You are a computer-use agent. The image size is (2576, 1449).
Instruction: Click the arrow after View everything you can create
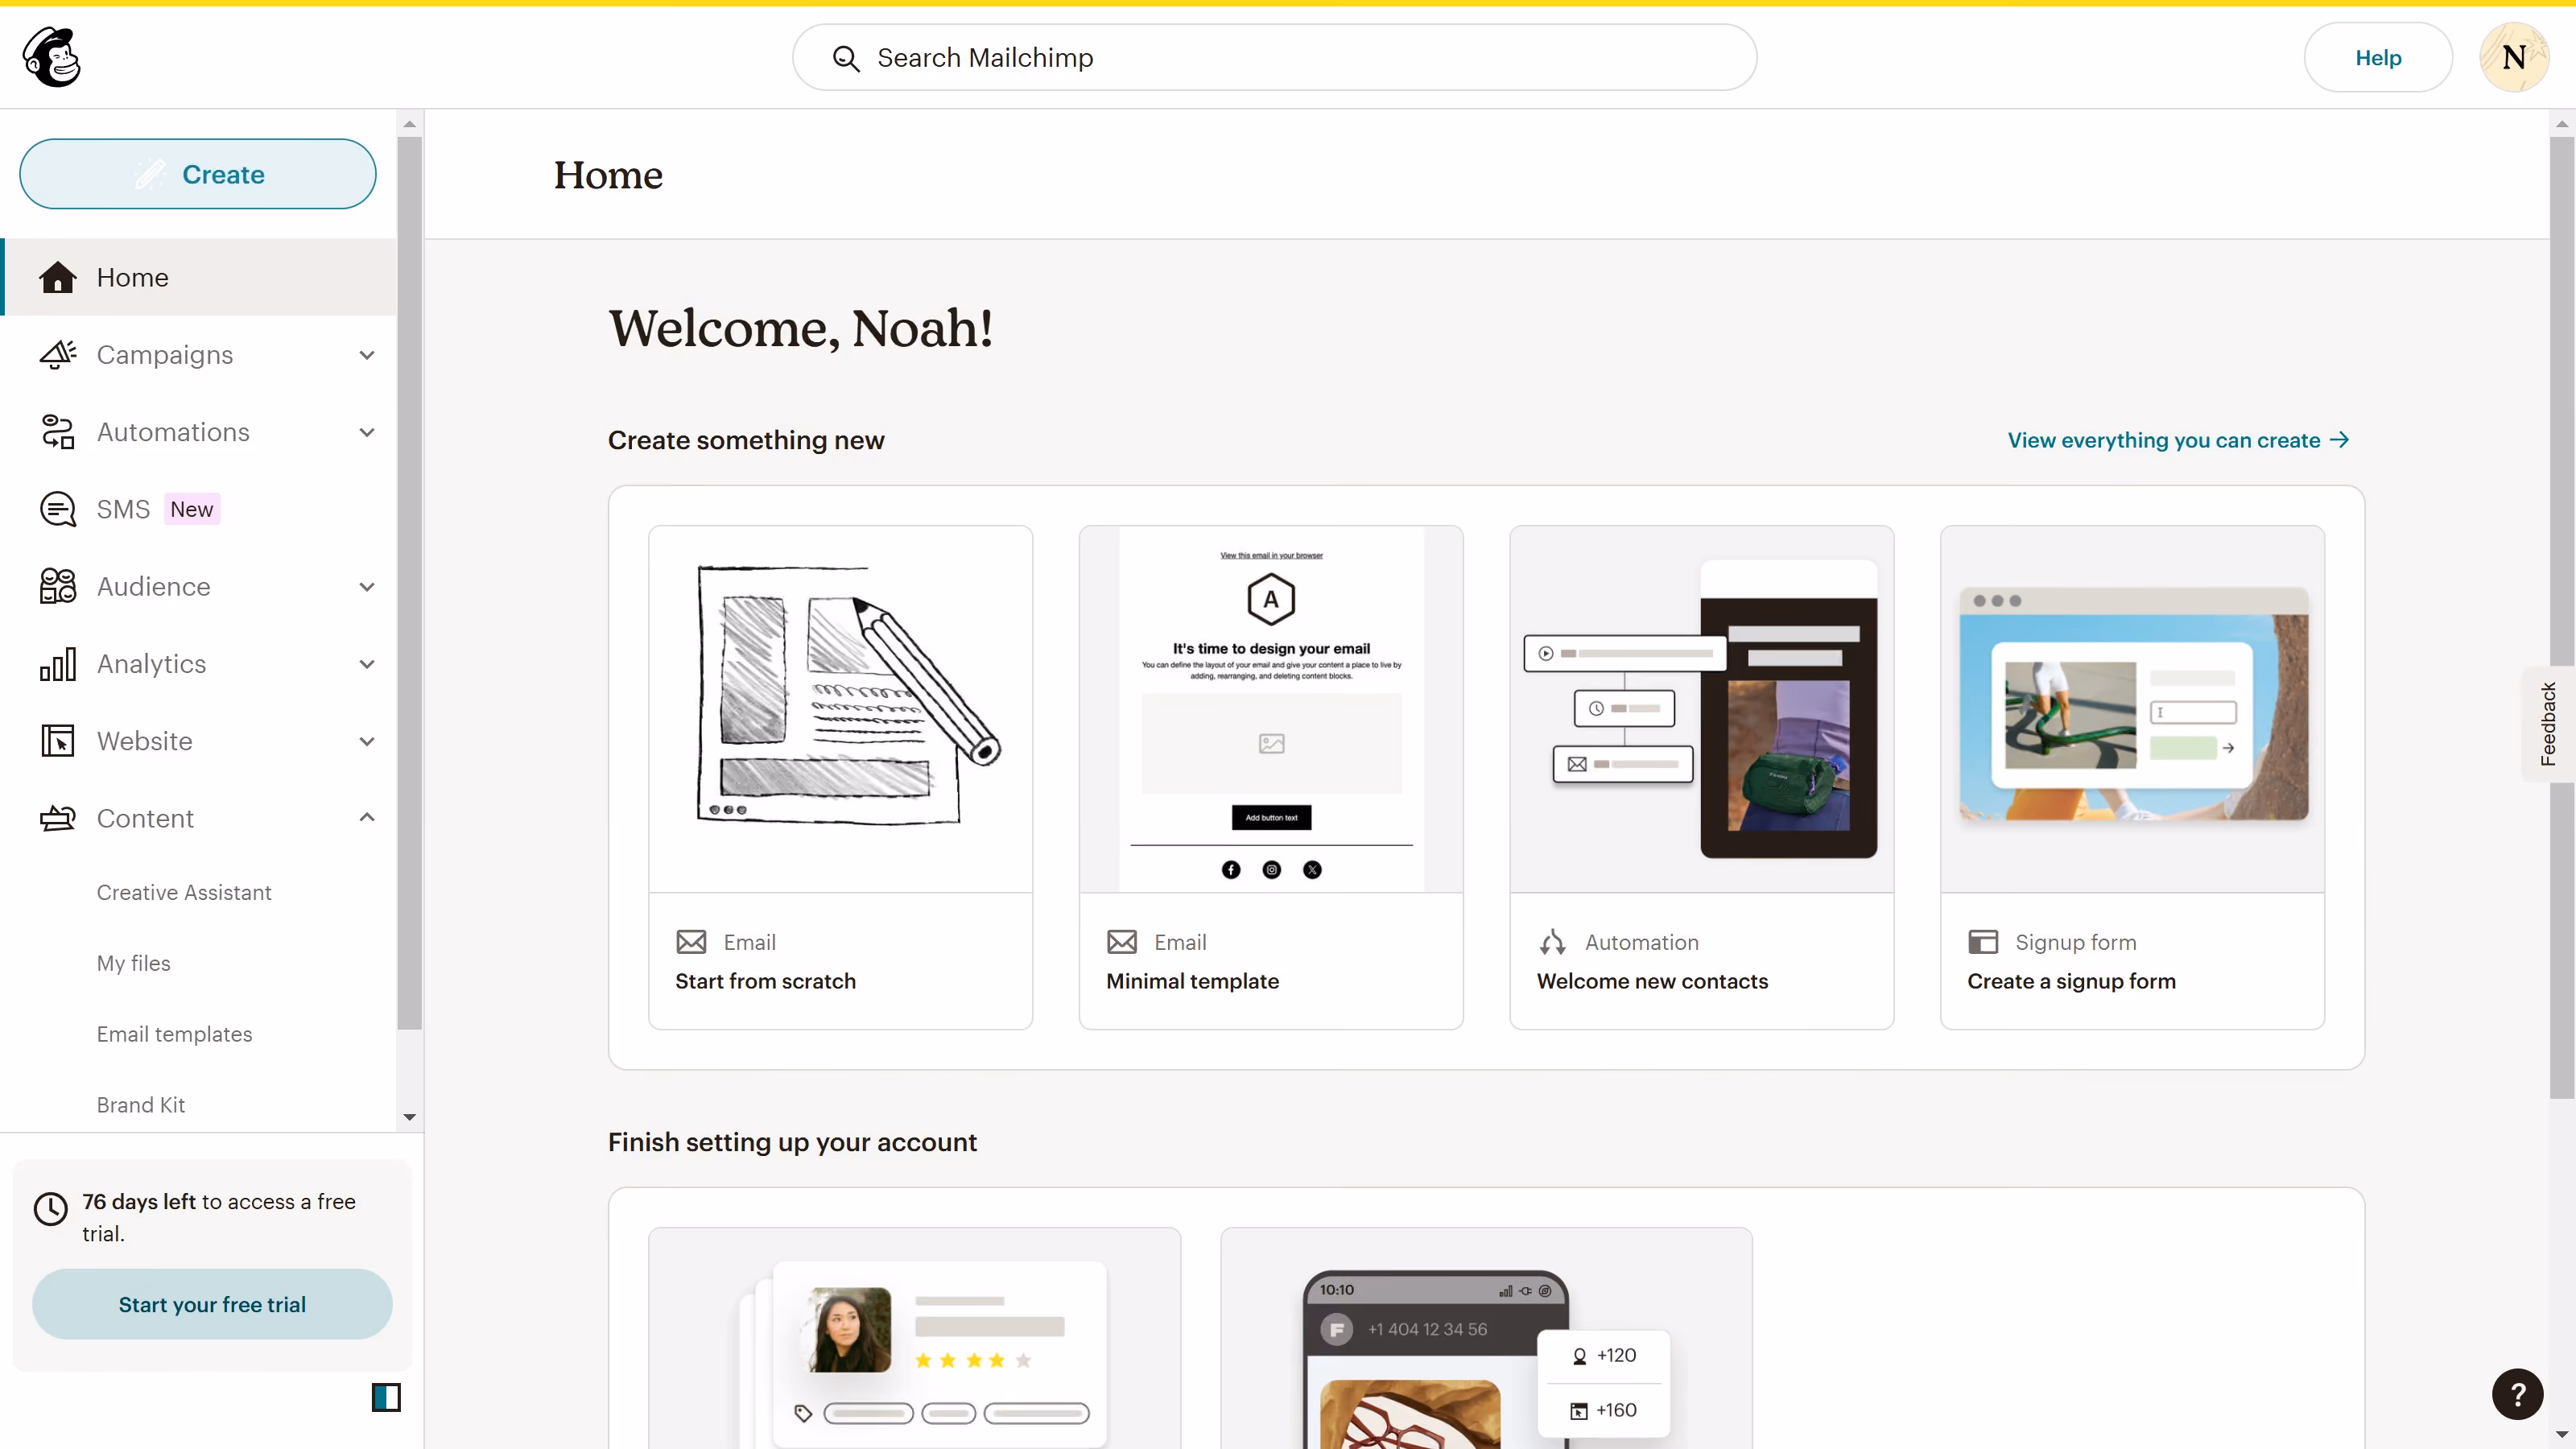click(2339, 440)
